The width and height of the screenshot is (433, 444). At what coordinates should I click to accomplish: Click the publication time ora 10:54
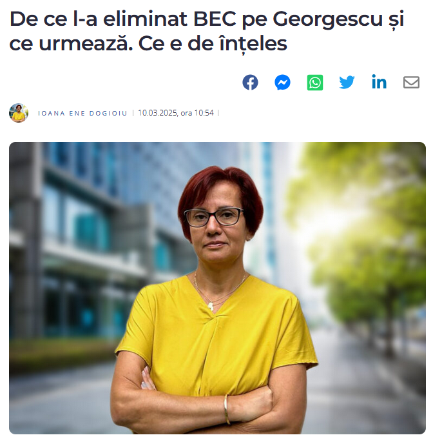pyautogui.click(x=197, y=113)
